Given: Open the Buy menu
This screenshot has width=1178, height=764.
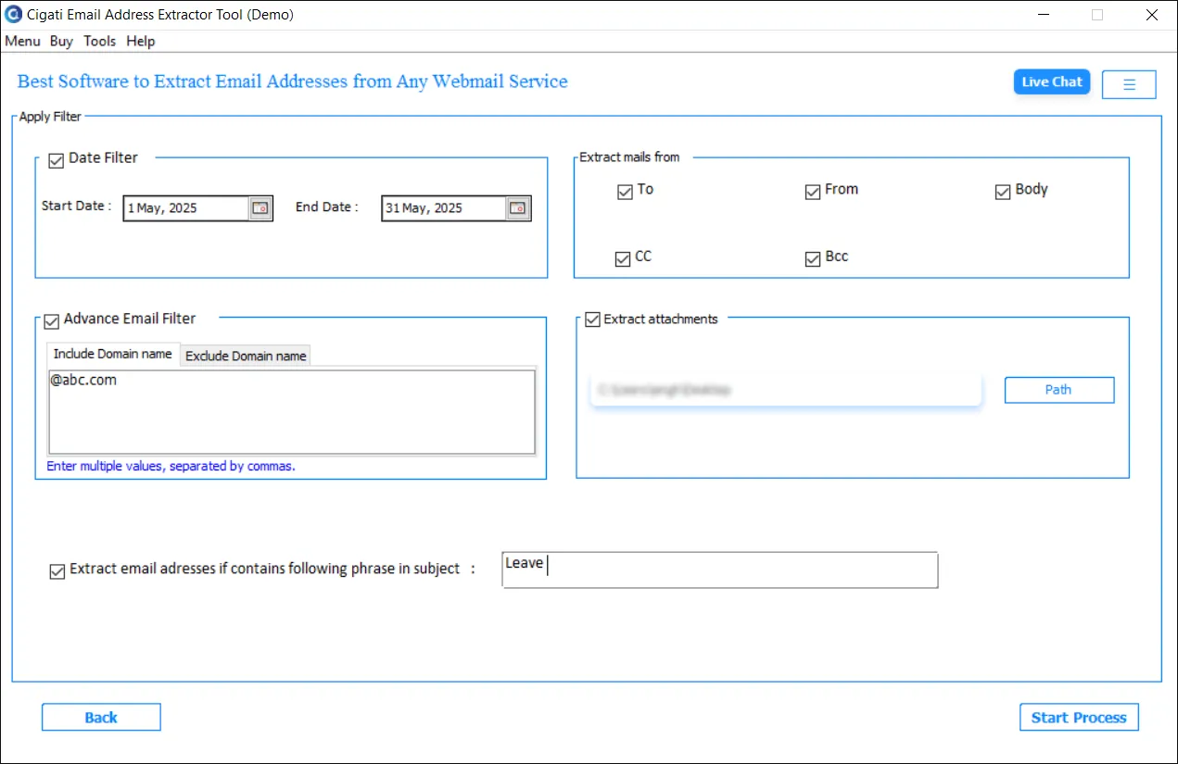Looking at the screenshot, I should [x=61, y=41].
